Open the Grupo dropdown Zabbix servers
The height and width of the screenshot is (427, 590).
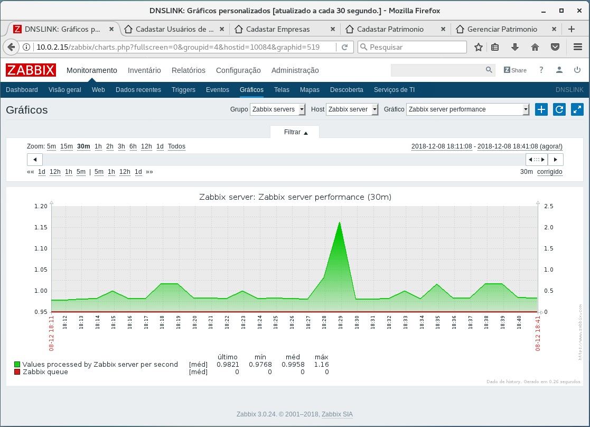coord(277,109)
